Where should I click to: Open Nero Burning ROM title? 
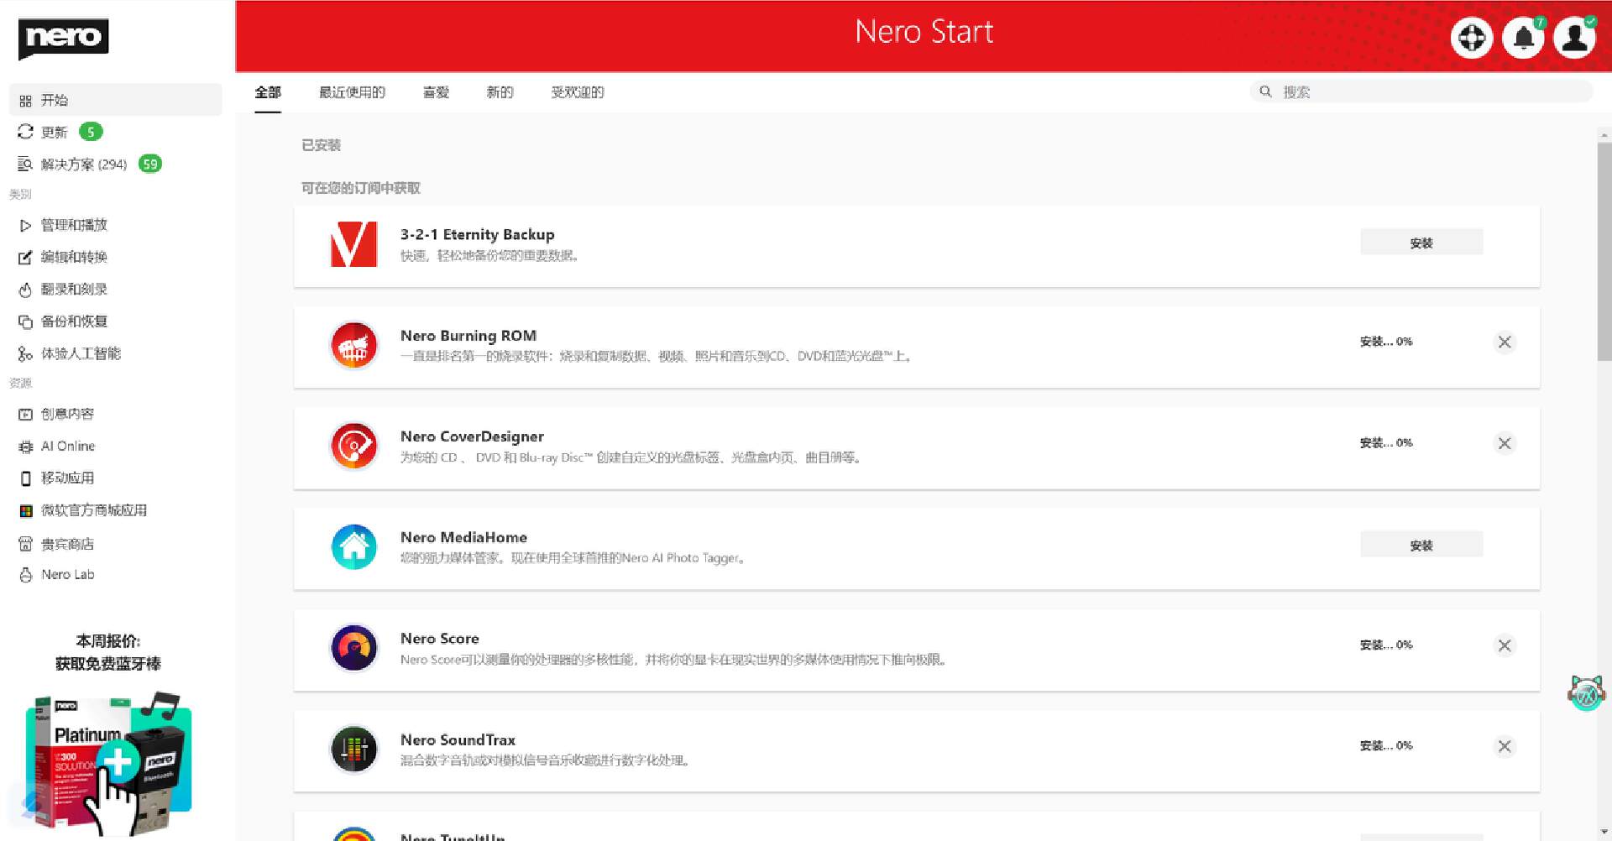pyautogui.click(x=468, y=336)
